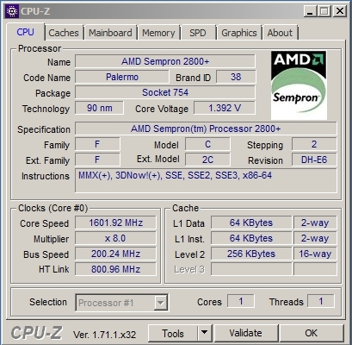Go to the SPD tab
This screenshot has width=352, height=345.
point(198,33)
